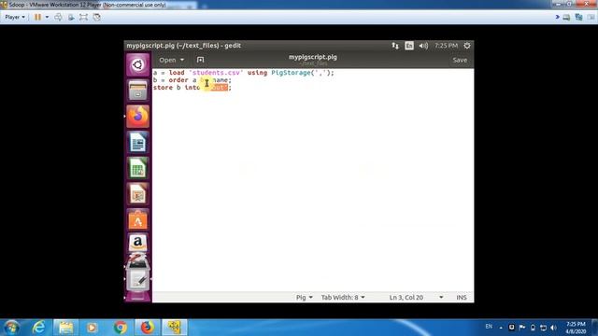This screenshot has height=336, width=598.
Task: Open Ubuntu Software Center
Action: 137,220
